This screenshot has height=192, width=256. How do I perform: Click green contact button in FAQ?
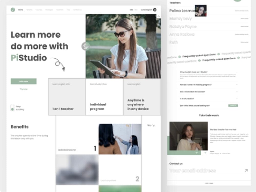click(233, 106)
